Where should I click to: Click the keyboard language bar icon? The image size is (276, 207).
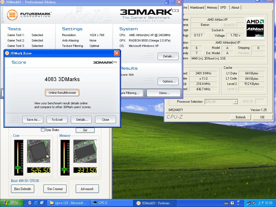(226, 203)
